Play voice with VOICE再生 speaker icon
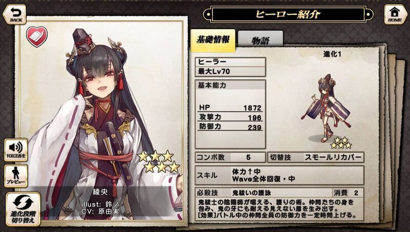 tap(16, 150)
